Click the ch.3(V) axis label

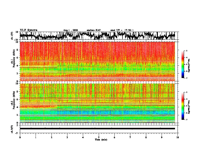tap(12, 129)
